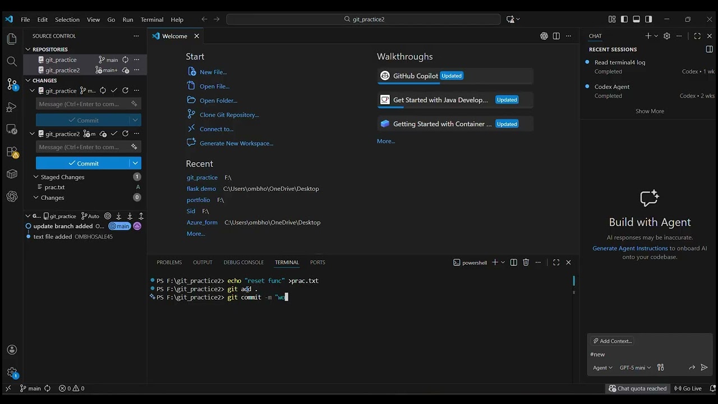Toggle Auto branch filter in Graph
The height and width of the screenshot is (404, 718).
pyautogui.click(x=90, y=216)
